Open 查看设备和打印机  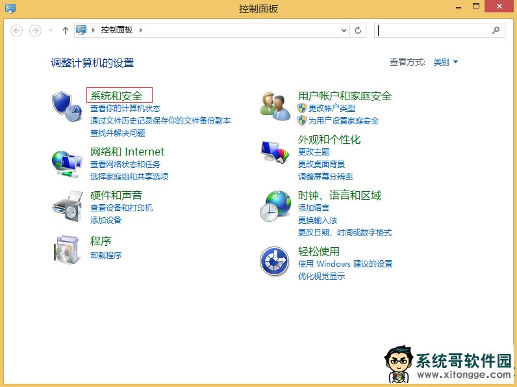(x=121, y=207)
